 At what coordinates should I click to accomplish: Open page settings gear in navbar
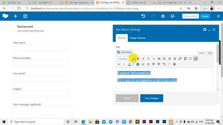[163, 16]
